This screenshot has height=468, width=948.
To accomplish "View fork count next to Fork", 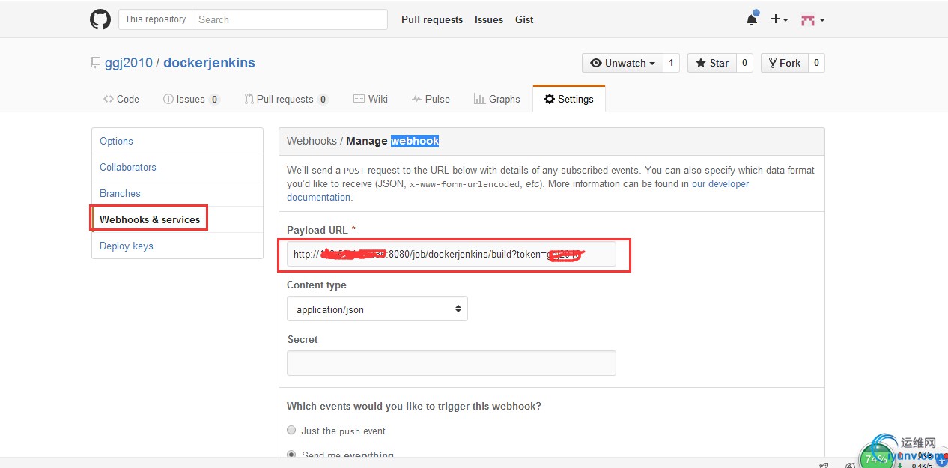I will [x=816, y=63].
